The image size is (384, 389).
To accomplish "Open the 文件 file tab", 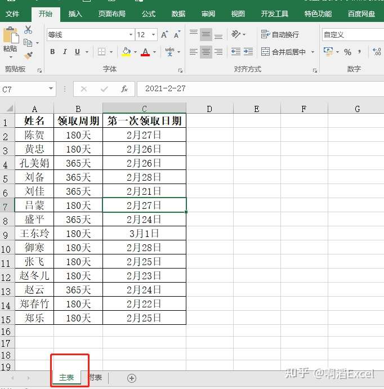I will tap(12, 14).
